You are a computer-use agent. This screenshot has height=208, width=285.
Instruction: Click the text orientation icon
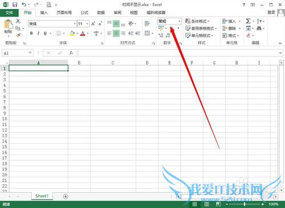(x=131, y=23)
